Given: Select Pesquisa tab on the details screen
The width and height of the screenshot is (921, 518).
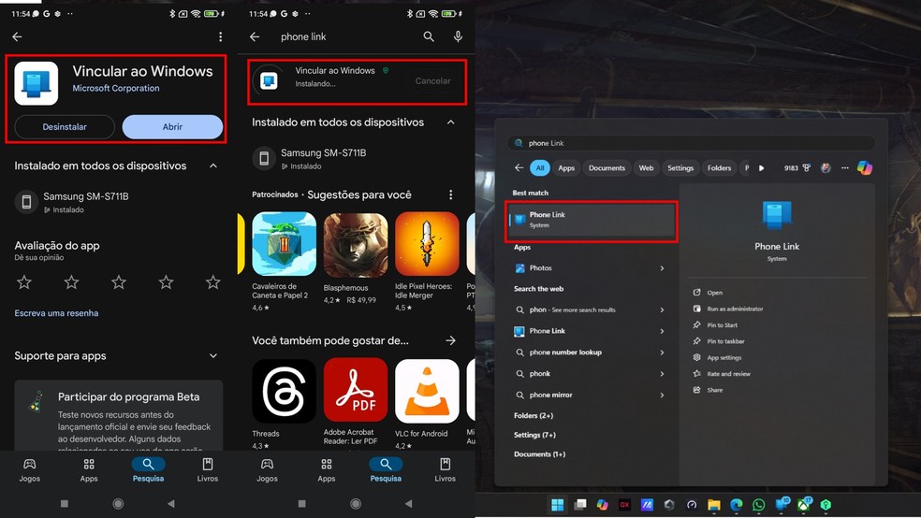Looking at the screenshot, I should [x=148, y=470].
